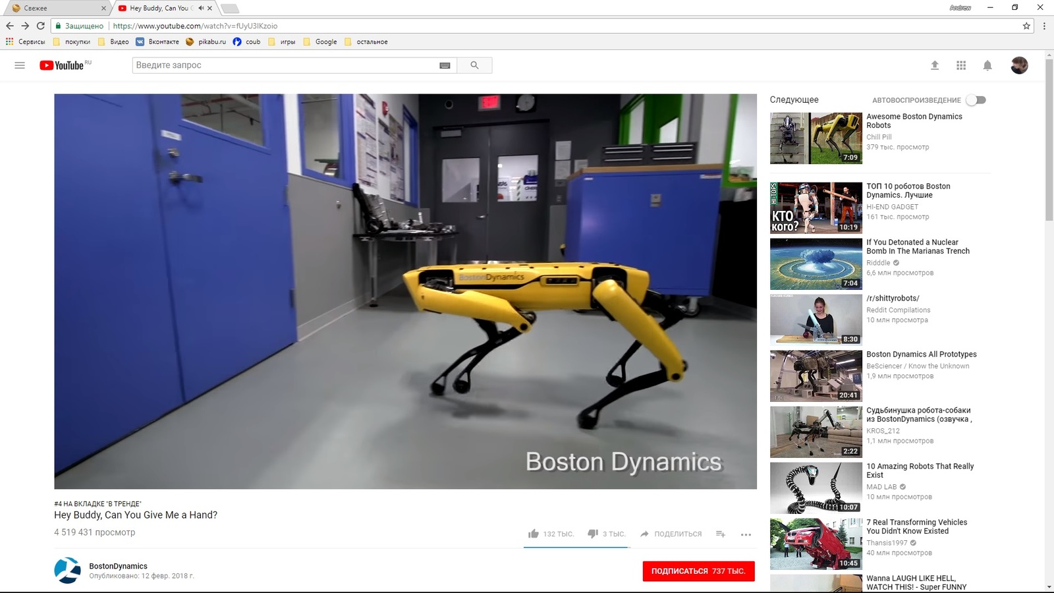Open the MAD LAB channel link
The height and width of the screenshot is (593, 1054).
881,487
